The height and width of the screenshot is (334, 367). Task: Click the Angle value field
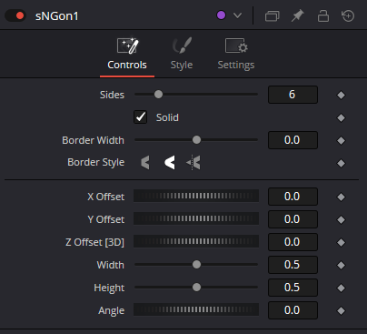pos(293,310)
